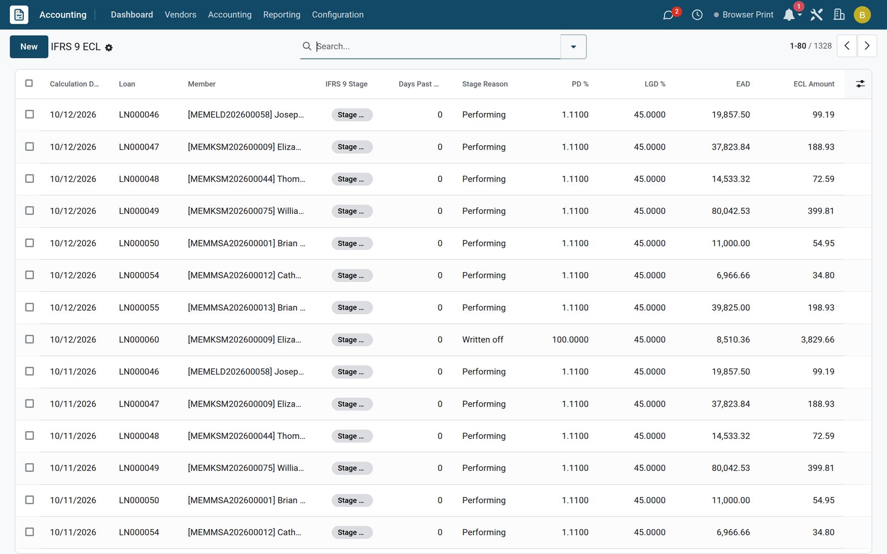Open IFRS 9 ECL gear actions
This screenshot has height=554, width=887.
[109, 48]
